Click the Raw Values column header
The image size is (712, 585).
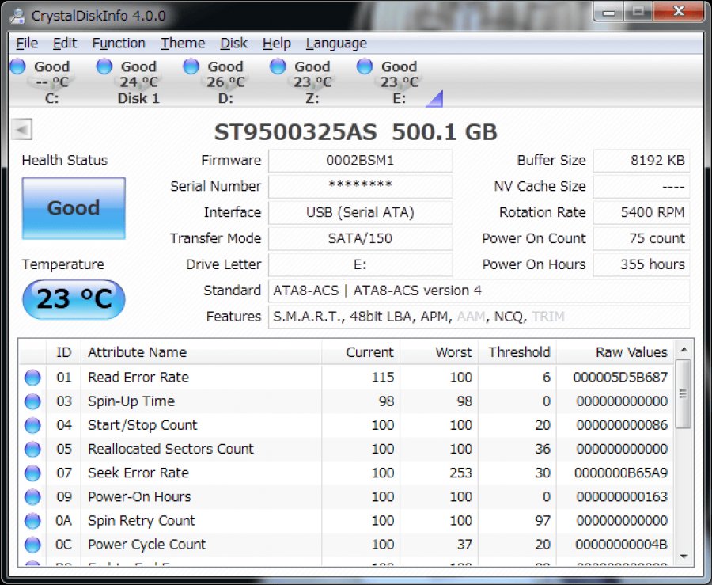click(631, 352)
